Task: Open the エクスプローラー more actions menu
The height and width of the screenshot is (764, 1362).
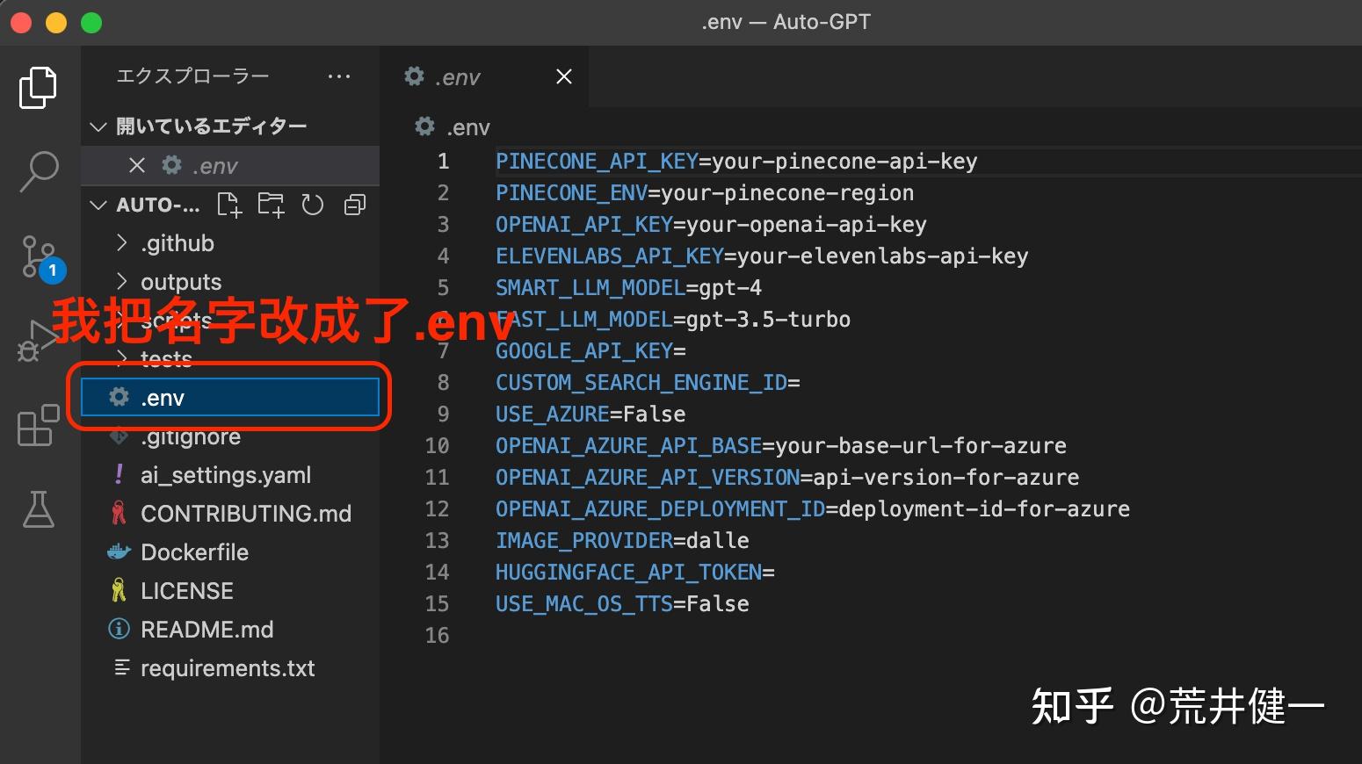Action: pyautogui.click(x=339, y=76)
